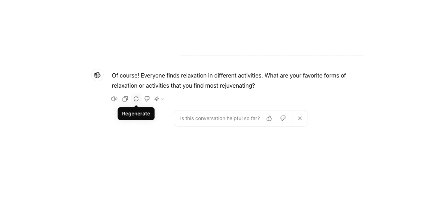Click the ChatGPT logo avatar
The image size is (440, 203).
pyautogui.click(x=97, y=75)
